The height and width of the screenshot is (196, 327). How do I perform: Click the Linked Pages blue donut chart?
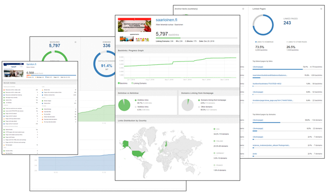click(263, 25)
